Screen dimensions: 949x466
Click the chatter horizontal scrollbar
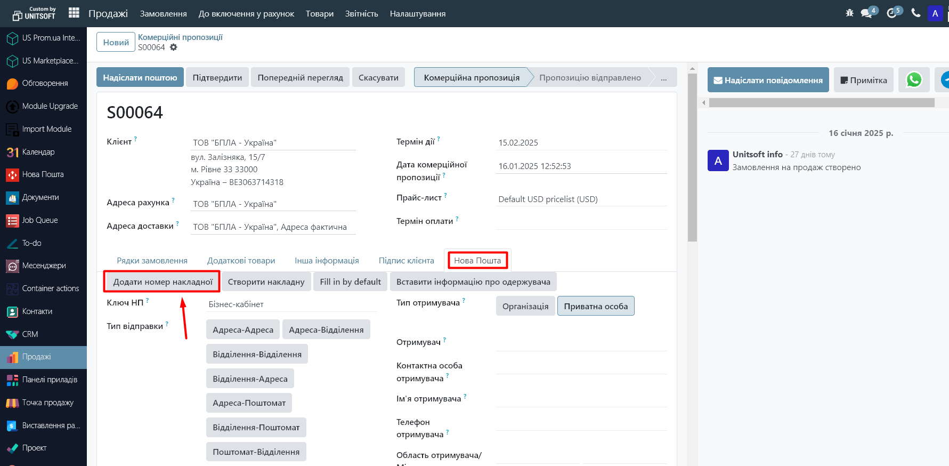(x=822, y=102)
